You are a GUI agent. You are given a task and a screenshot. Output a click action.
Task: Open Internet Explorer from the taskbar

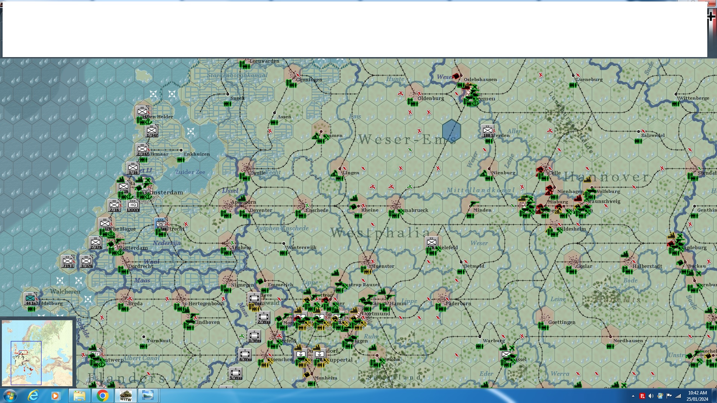point(33,396)
